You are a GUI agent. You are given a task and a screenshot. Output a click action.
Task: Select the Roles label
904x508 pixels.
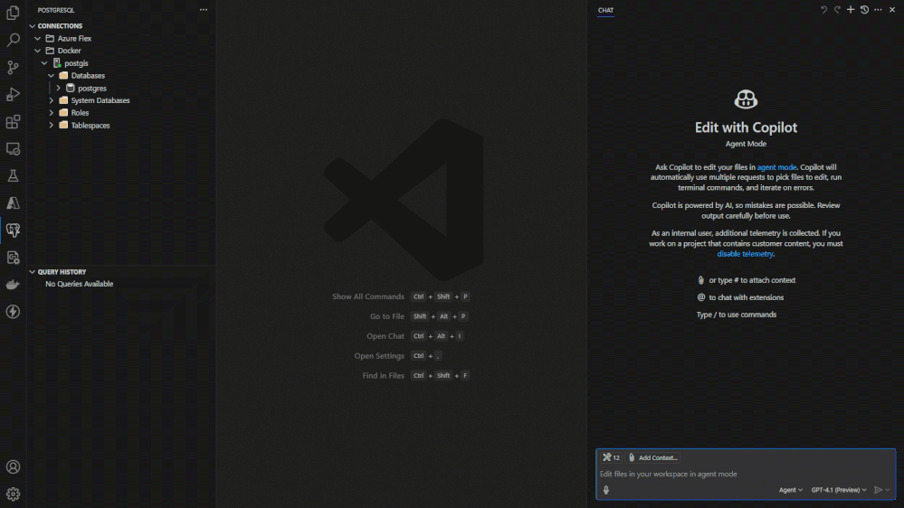pyautogui.click(x=81, y=113)
